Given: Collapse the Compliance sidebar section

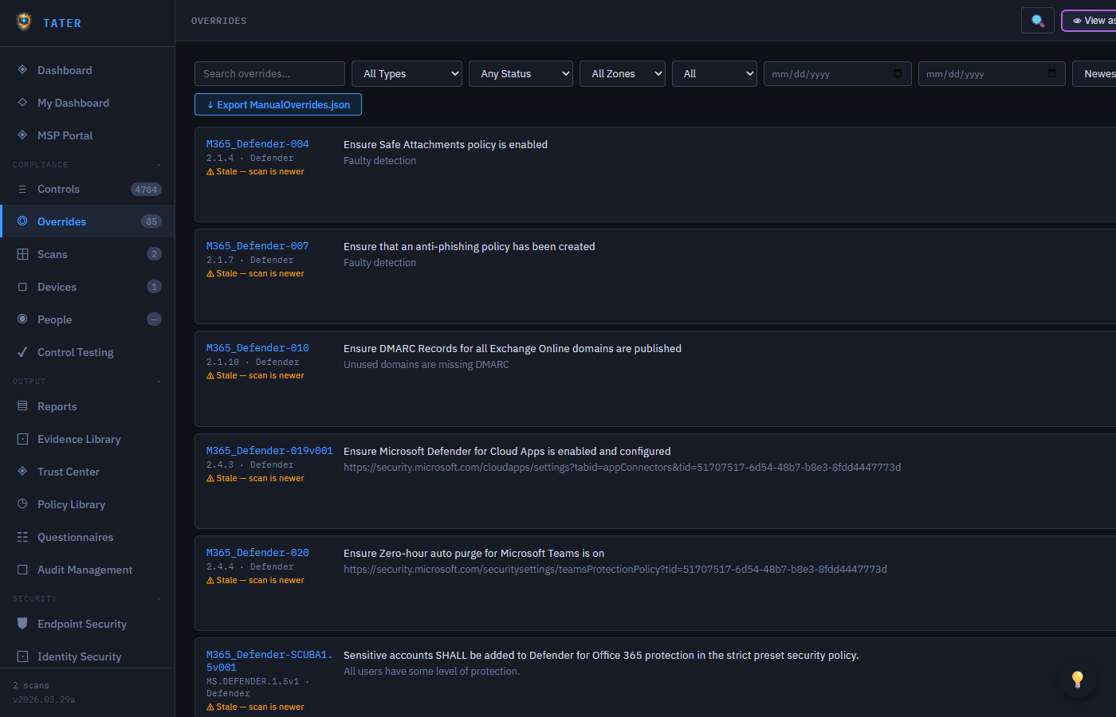Looking at the screenshot, I should click(159, 165).
